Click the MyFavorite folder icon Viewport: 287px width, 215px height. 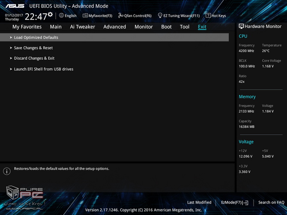point(85,15)
